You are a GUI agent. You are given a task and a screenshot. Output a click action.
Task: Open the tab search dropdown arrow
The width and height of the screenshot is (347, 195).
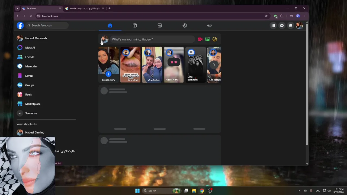click(17, 8)
